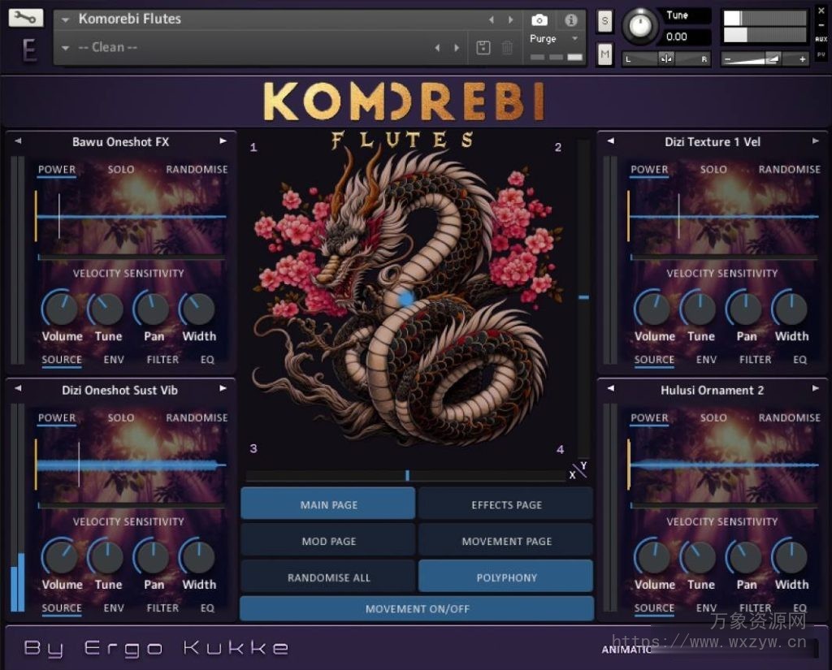Save the current snapshot with the floppy disk icon
Screen dimensions: 832x670
(x=483, y=47)
